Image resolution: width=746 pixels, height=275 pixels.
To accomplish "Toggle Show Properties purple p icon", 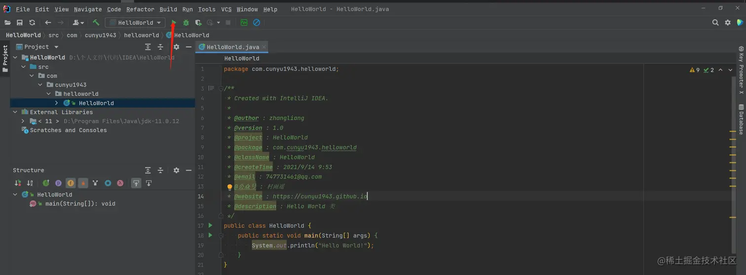I will pyautogui.click(x=58, y=183).
